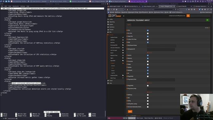This screenshot has height=120, width=213.
Task: Toggle the Memory checkbox
Action: click(x=148, y=59)
